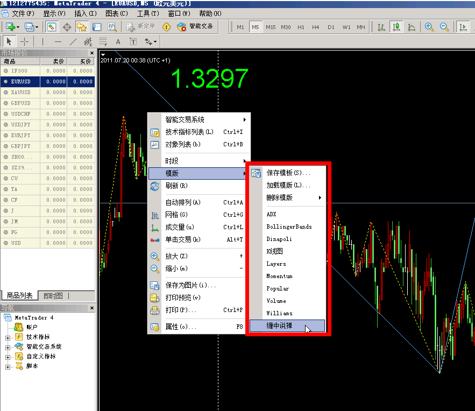The image size is (475, 411).
Task: Click the 新定单 new order button
Action: tap(141, 26)
